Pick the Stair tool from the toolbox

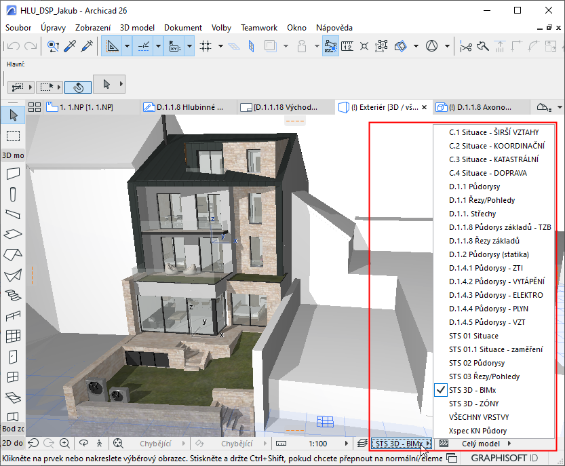click(x=13, y=295)
